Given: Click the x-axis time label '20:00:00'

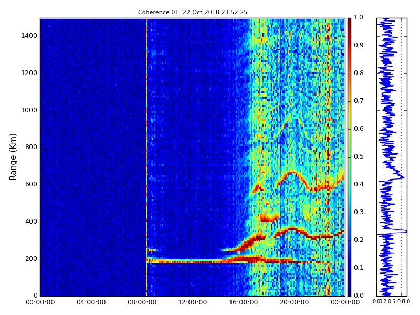Looking at the screenshot, I should 295,302.
